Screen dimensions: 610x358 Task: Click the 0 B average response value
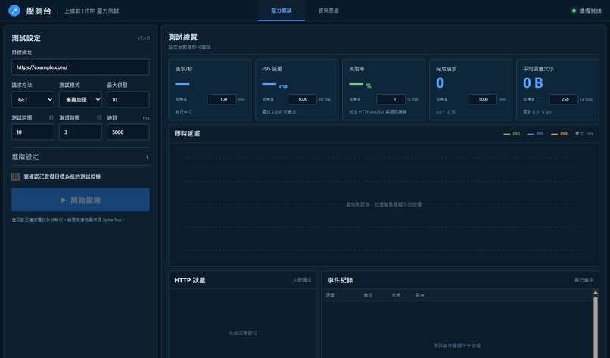(533, 83)
